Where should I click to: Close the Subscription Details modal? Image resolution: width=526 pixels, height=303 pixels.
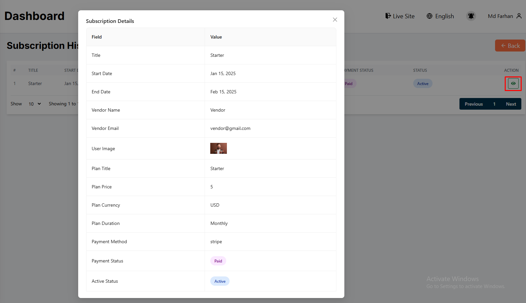tap(335, 20)
